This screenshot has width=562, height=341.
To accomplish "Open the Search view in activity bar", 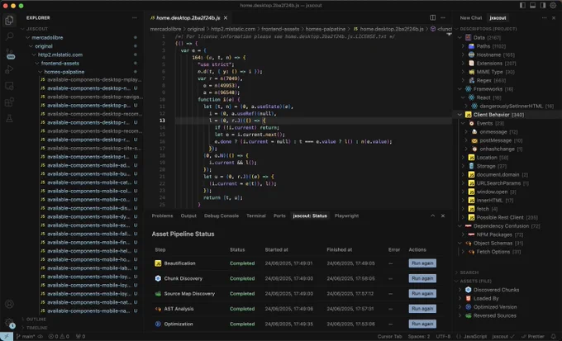I will (9, 36).
